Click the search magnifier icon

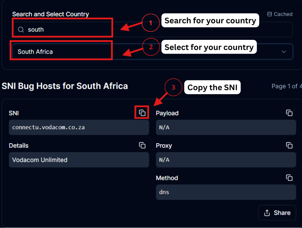(x=21, y=29)
